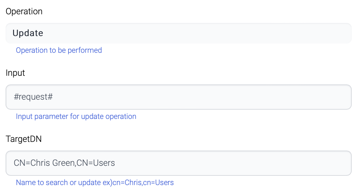
Task: Click the 'Operation to be performed' hint
Action: pyautogui.click(x=59, y=50)
